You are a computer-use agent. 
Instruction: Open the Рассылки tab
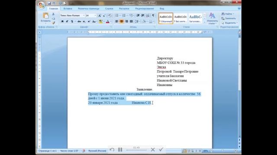click(124, 9)
